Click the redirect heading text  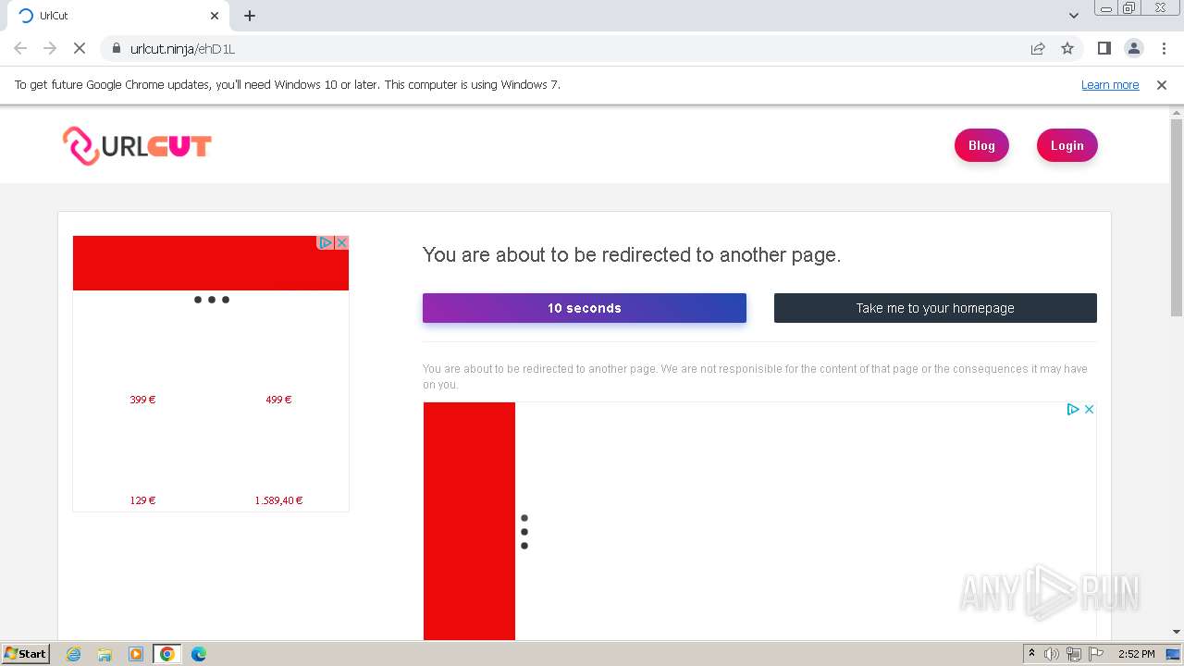[632, 255]
